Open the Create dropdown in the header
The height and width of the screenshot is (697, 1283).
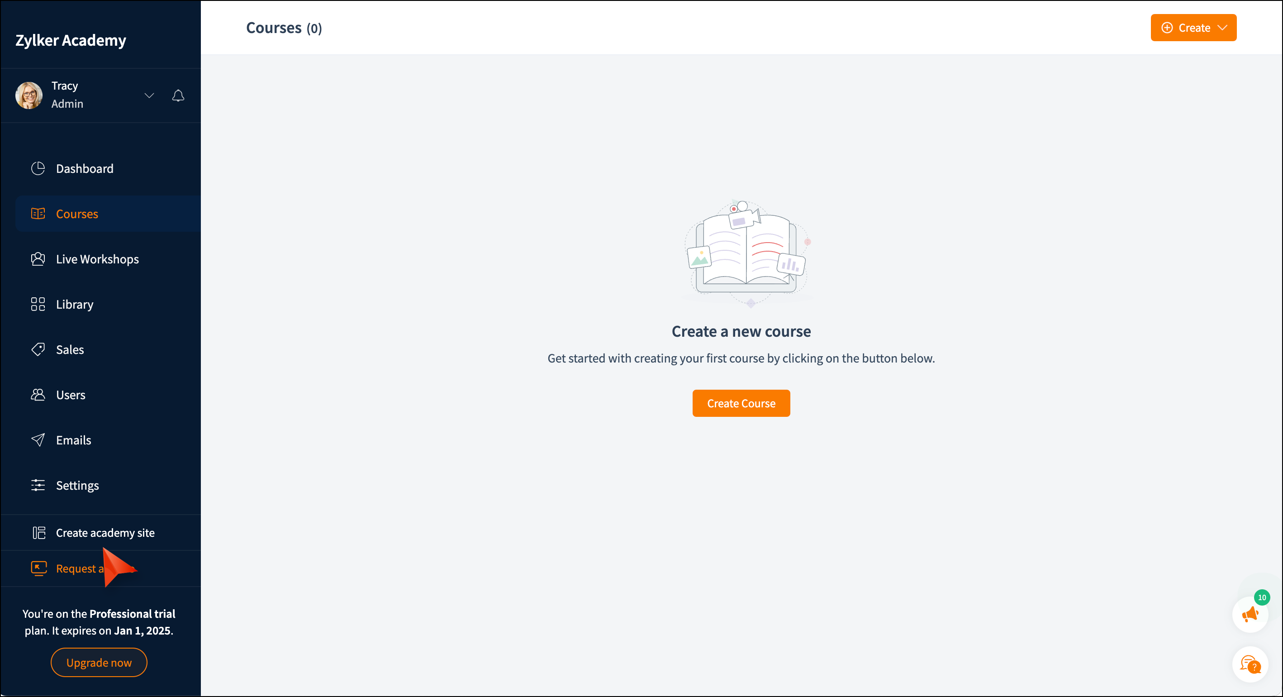1193,28
